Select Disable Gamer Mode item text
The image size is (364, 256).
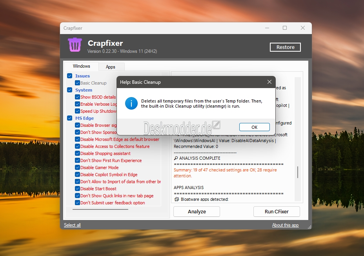pos(99,168)
